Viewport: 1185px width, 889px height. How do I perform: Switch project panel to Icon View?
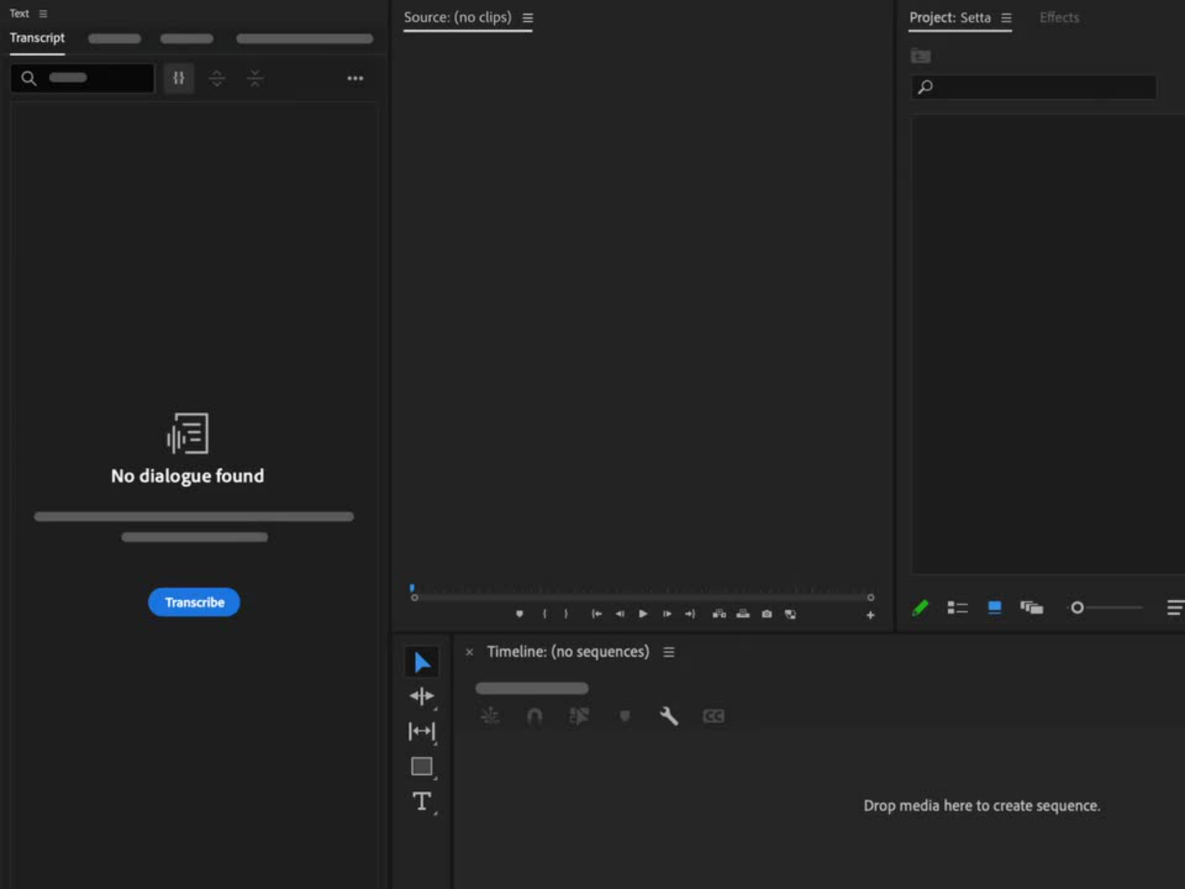(x=994, y=608)
